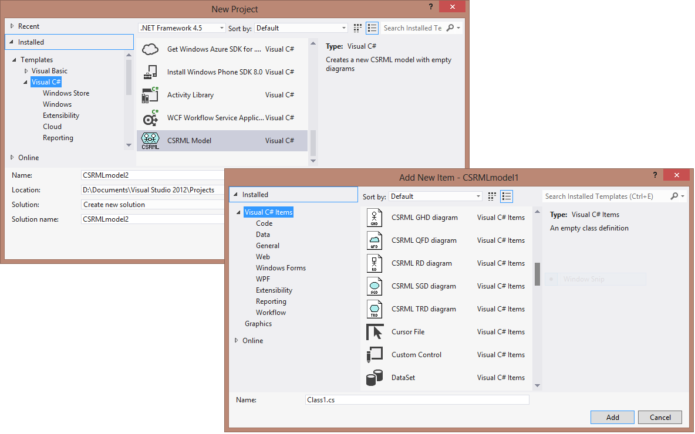The height and width of the screenshot is (434, 695).
Task: Expand the Visual Basic tree node
Action: point(26,71)
